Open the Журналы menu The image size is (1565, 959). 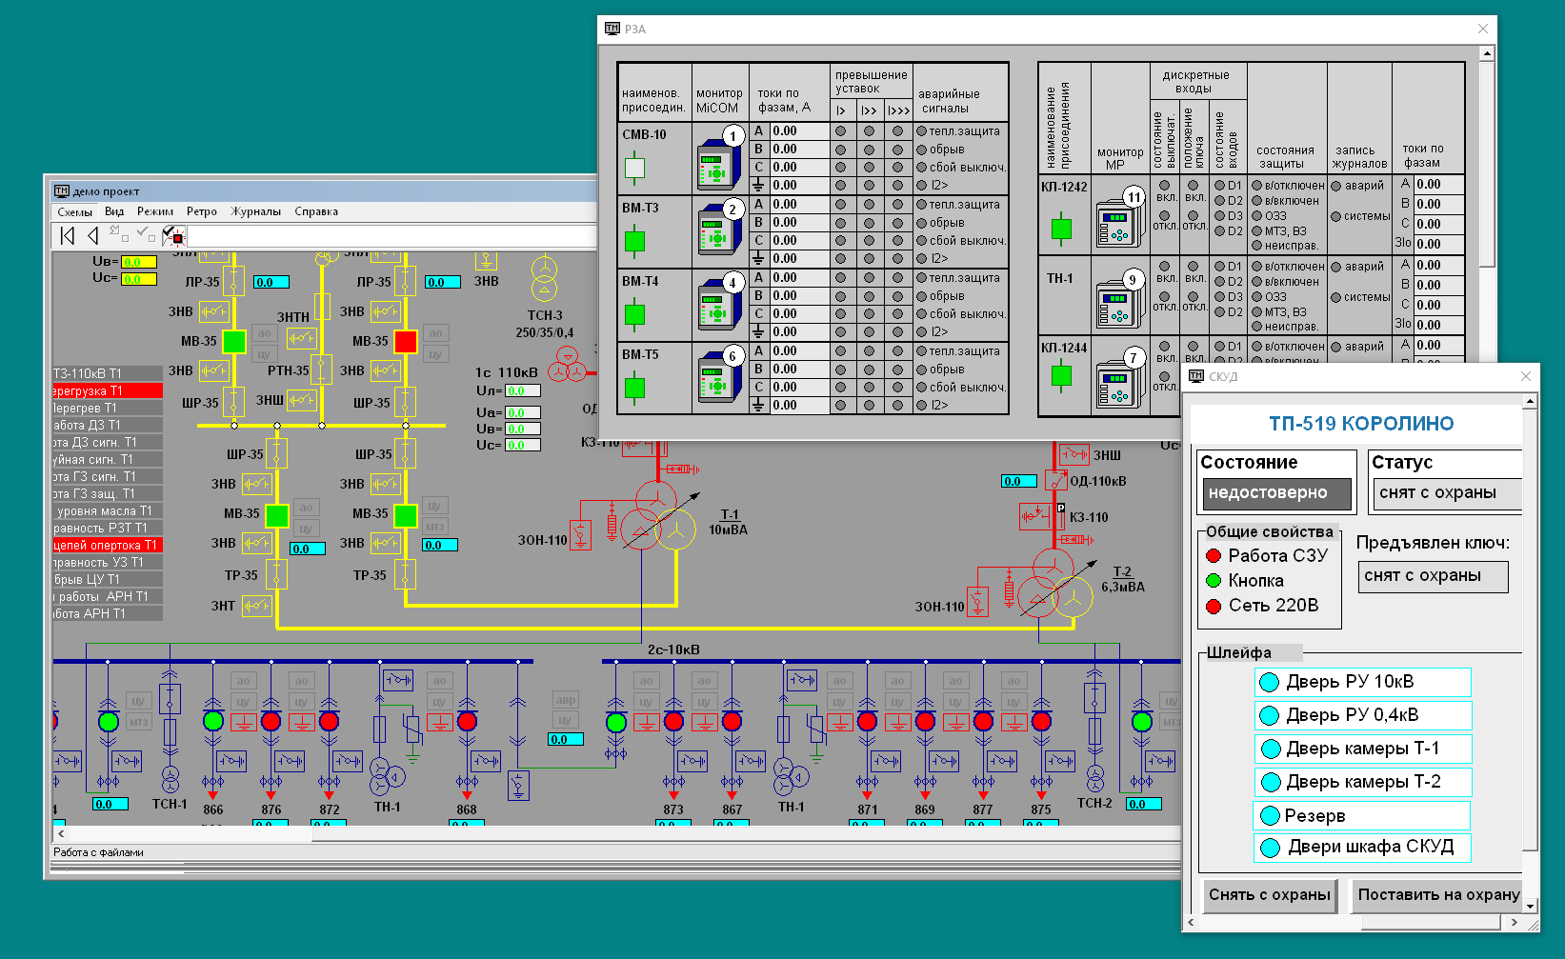[256, 211]
